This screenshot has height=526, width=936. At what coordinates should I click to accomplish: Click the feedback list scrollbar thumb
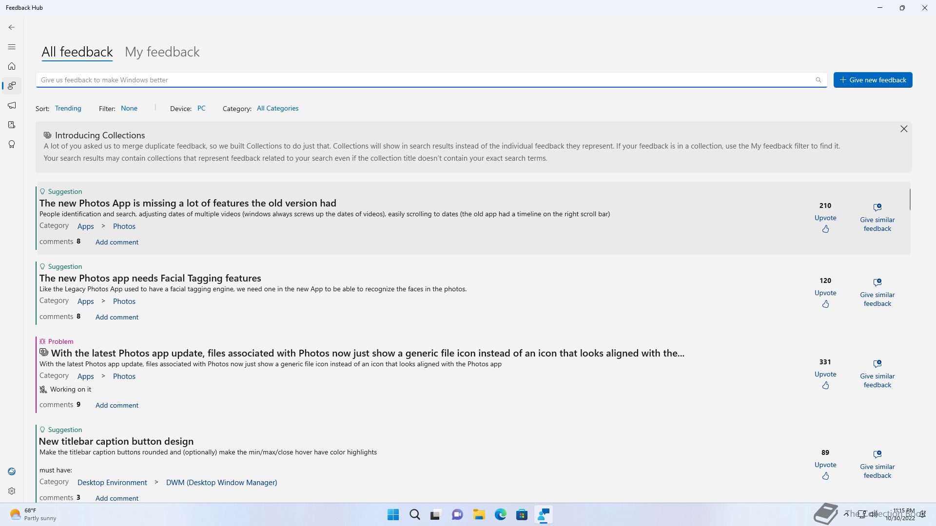pos(910,199)
